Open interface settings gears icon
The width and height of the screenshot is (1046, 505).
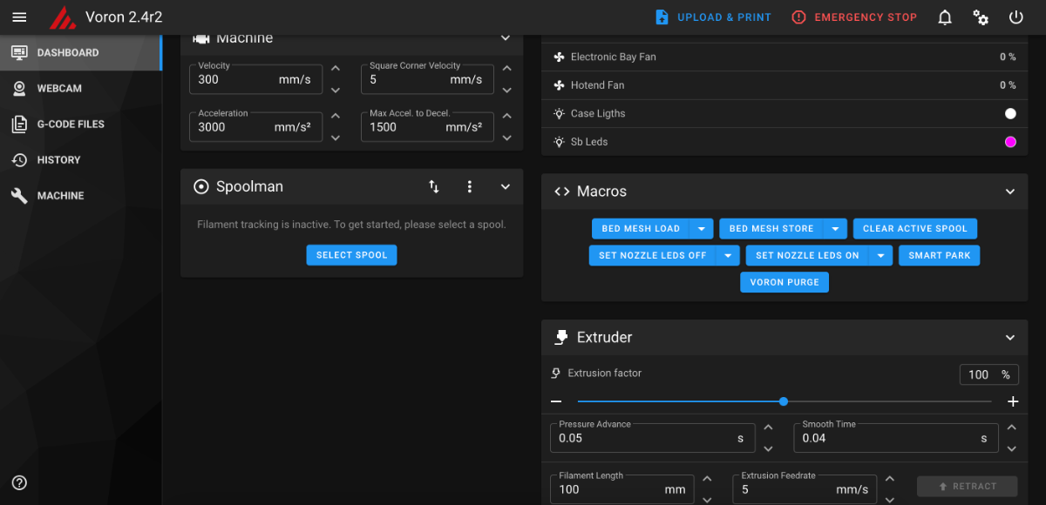point(981,17)
